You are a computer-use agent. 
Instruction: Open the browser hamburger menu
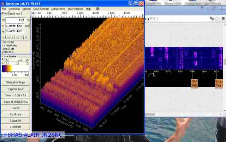pyautogui.click(x=222, y=18)
